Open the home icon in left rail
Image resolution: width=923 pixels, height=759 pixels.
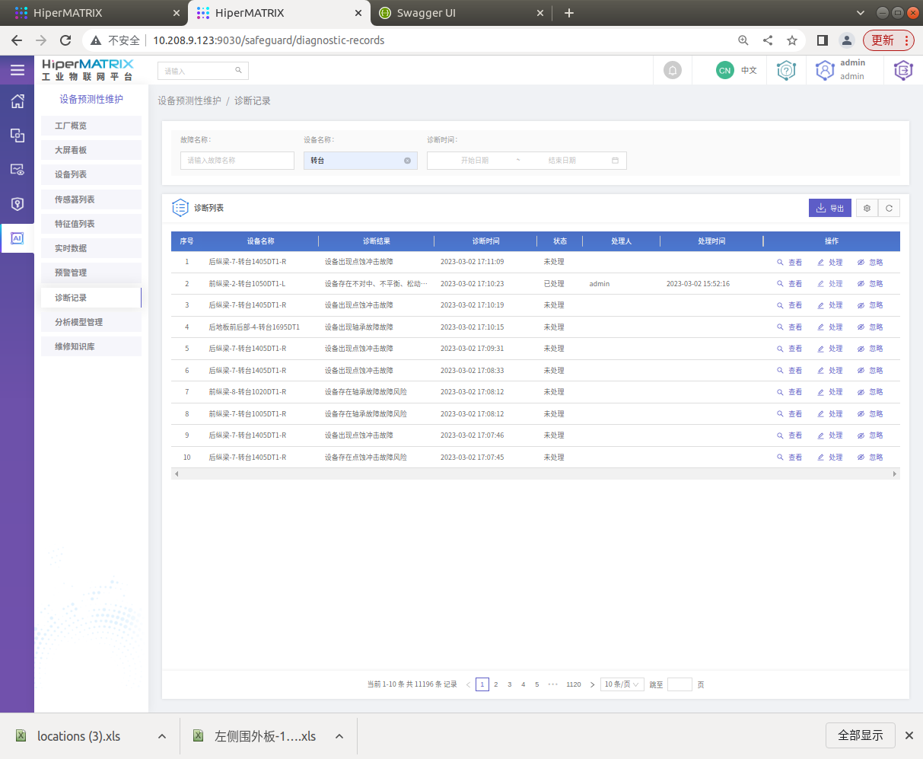(x=17, y=101)
